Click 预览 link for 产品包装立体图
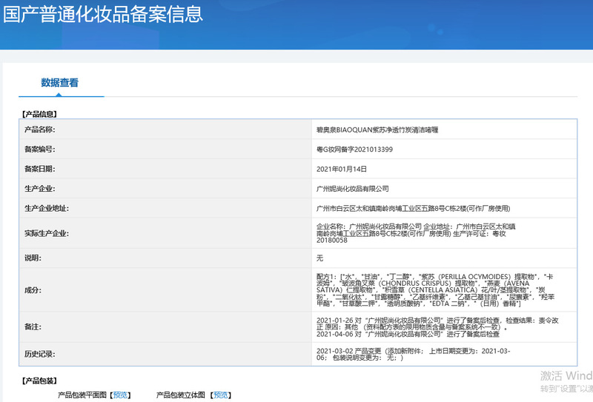593x402 pixels. tap(220, 395)
